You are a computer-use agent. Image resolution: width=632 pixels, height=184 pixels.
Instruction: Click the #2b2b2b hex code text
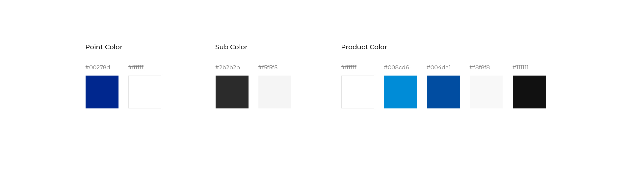point(227,67)
